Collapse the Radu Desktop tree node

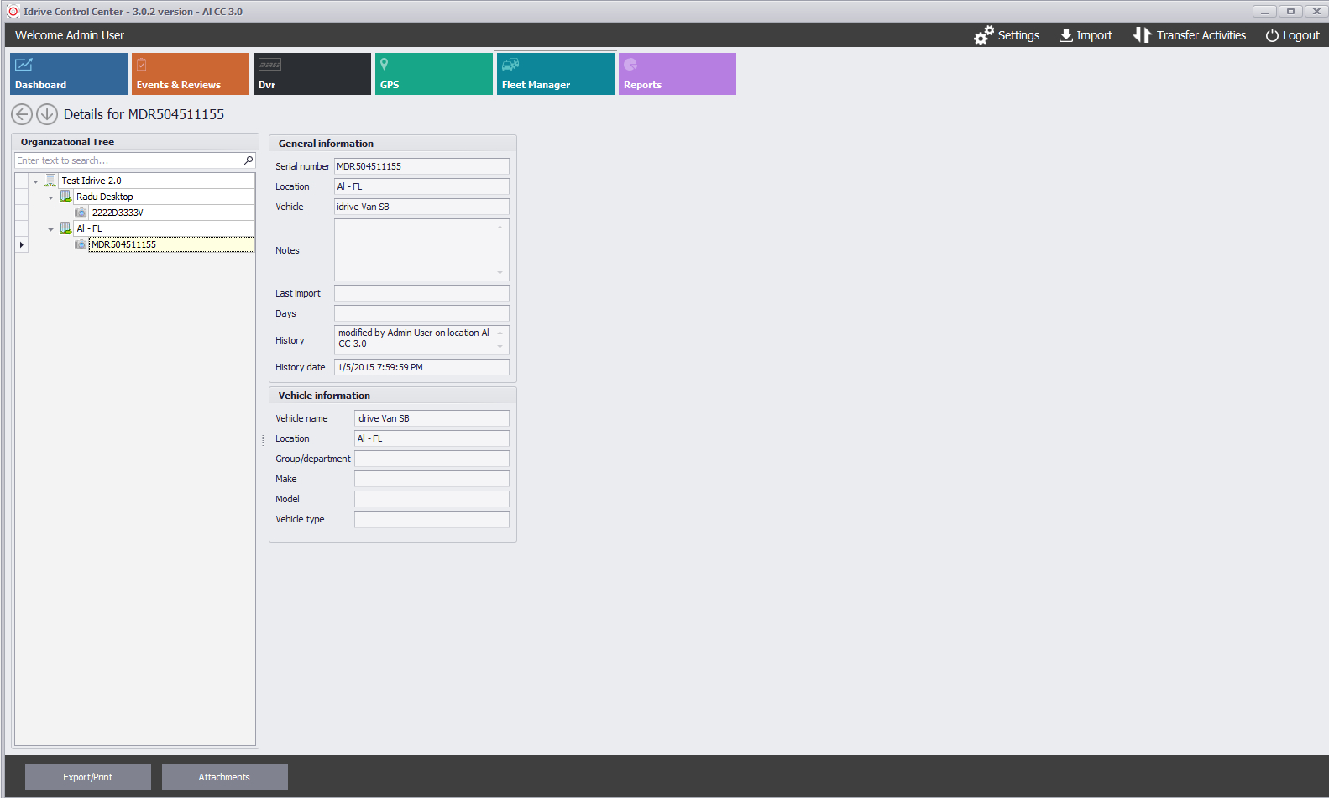coord(50,197)
